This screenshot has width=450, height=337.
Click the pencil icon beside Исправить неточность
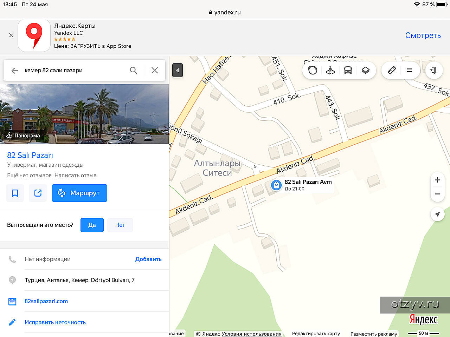tap(12, 322)
